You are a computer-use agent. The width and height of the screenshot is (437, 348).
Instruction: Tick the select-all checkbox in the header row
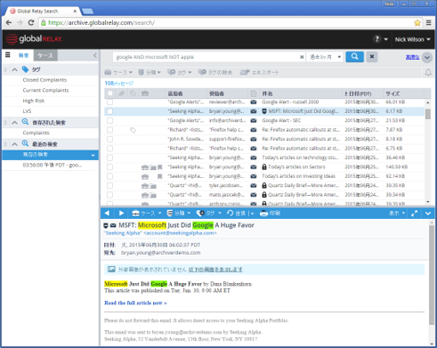click(110, 93)
